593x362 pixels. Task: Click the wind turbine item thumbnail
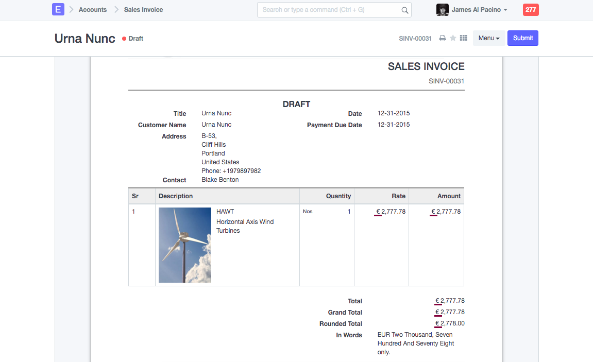click(x=184, y=245)
